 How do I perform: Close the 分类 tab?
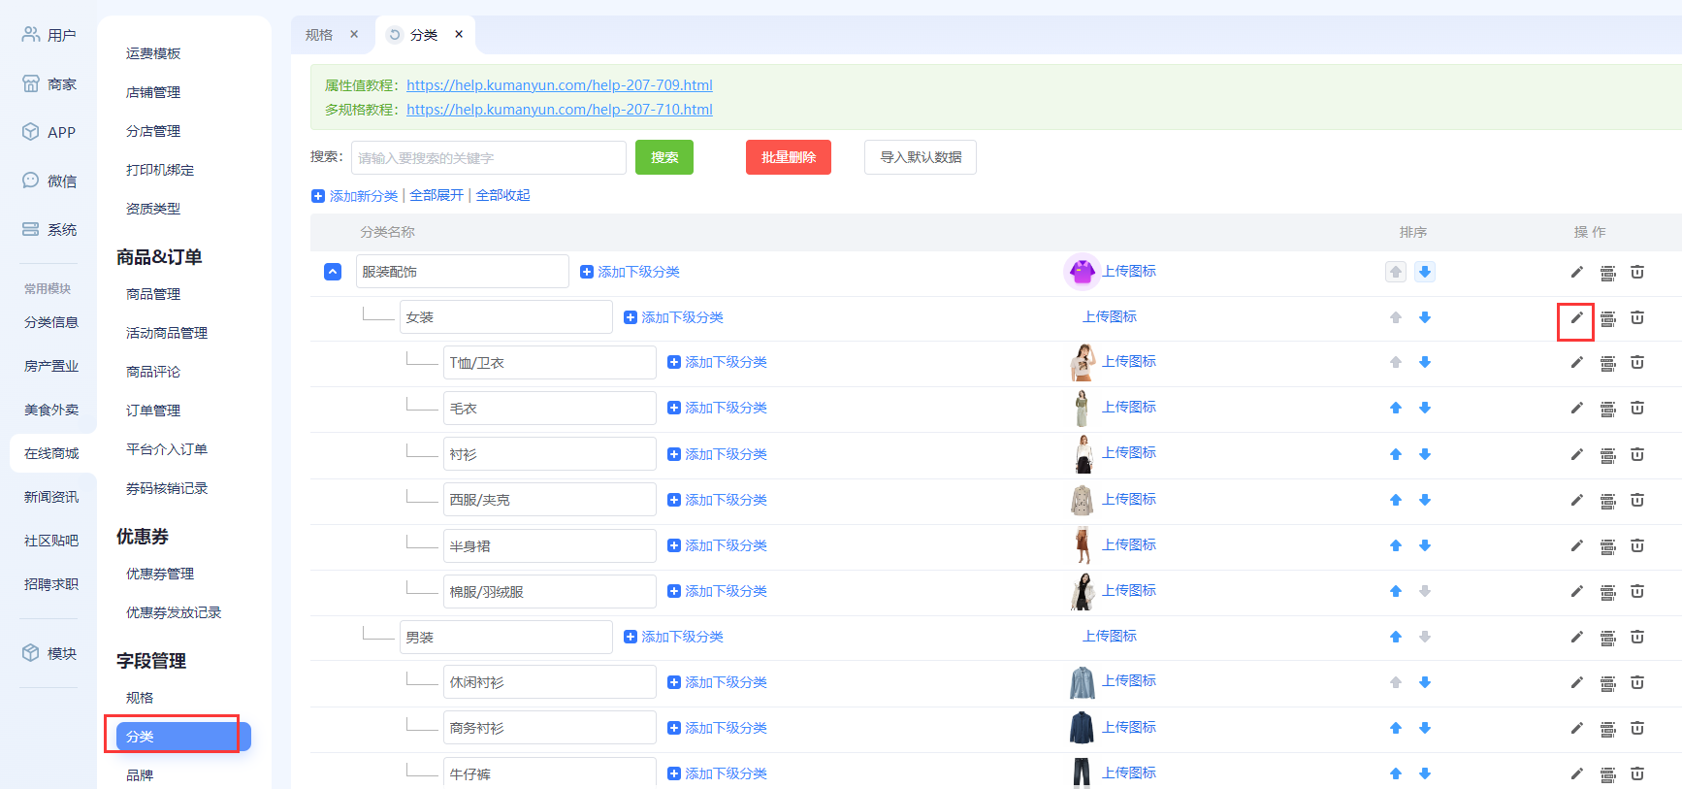(x=459, y=34)
